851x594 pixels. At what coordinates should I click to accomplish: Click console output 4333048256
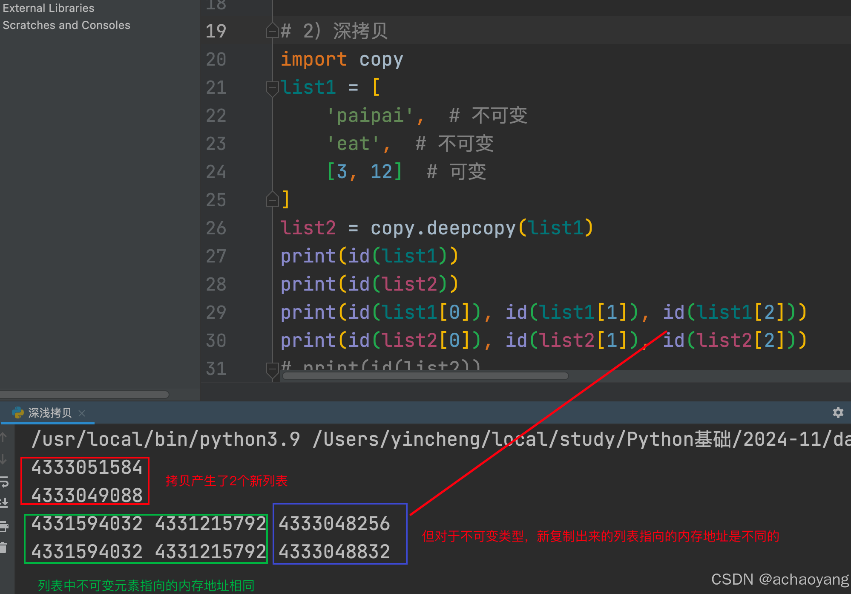tap(334, 524)
